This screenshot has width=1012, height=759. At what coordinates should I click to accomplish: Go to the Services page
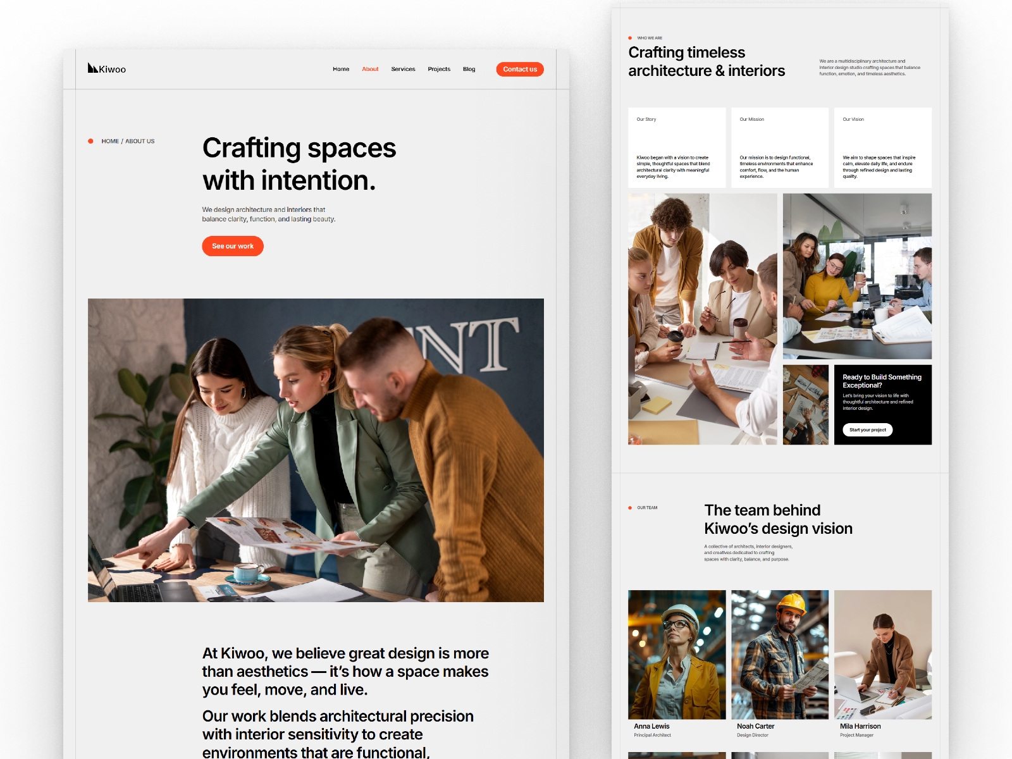(403, 69)
